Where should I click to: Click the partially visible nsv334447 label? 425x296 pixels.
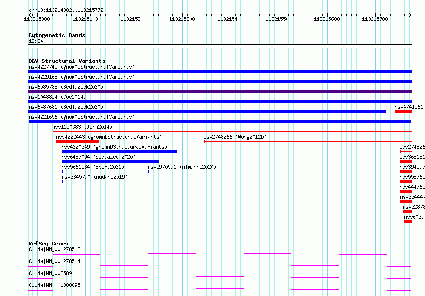pyautogui.click(x=412, y=197)
